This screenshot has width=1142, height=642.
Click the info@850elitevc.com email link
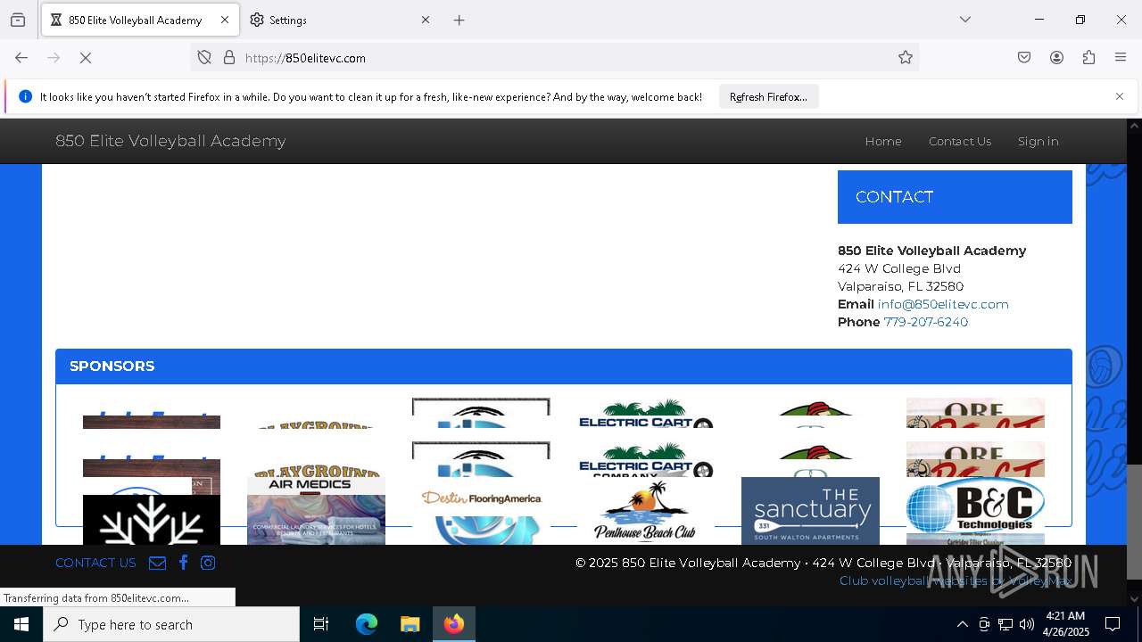[943, 304]
